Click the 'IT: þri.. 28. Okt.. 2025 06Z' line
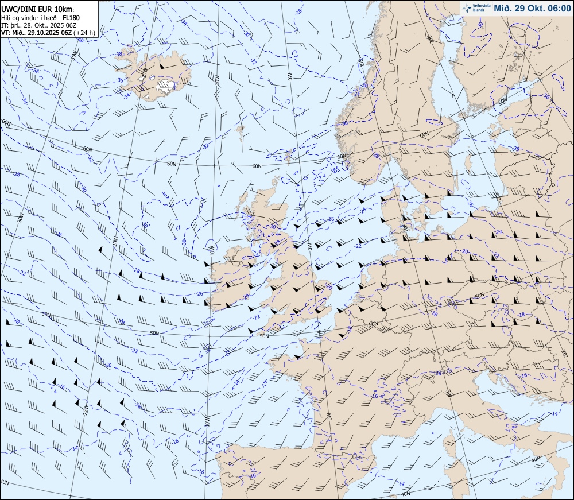 38,25
